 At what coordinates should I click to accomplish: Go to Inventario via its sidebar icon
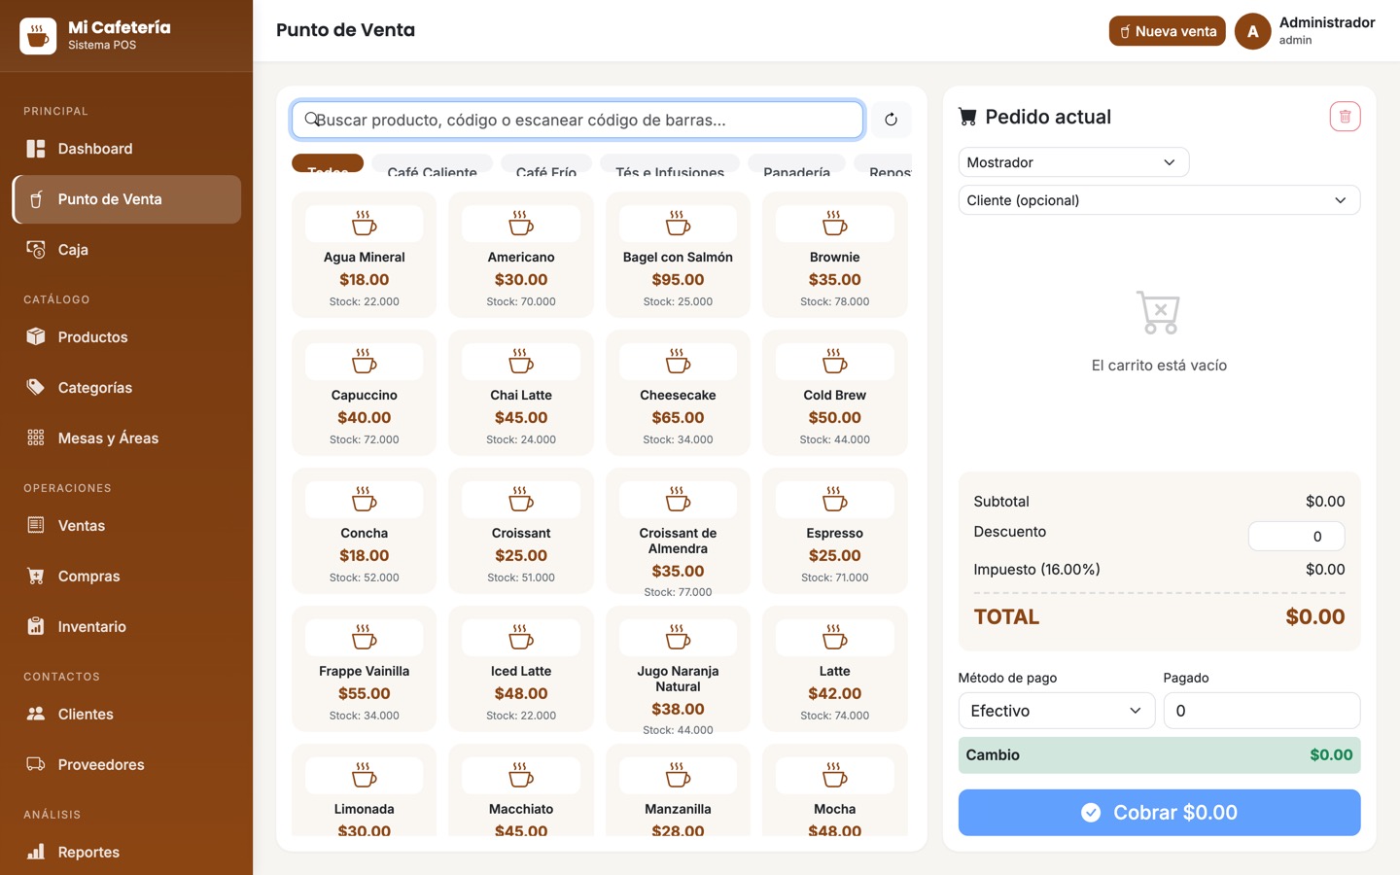click(36, 627)
